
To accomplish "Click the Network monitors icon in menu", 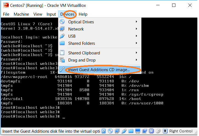I will tap(62, 29).
